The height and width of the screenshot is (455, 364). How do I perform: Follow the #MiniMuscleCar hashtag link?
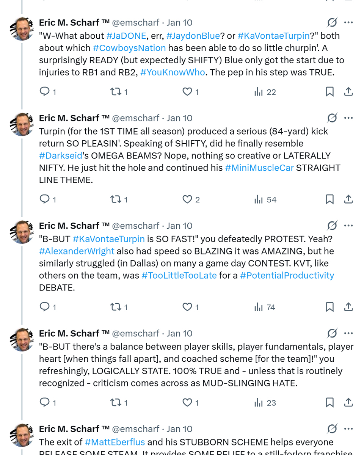(259, 168)
